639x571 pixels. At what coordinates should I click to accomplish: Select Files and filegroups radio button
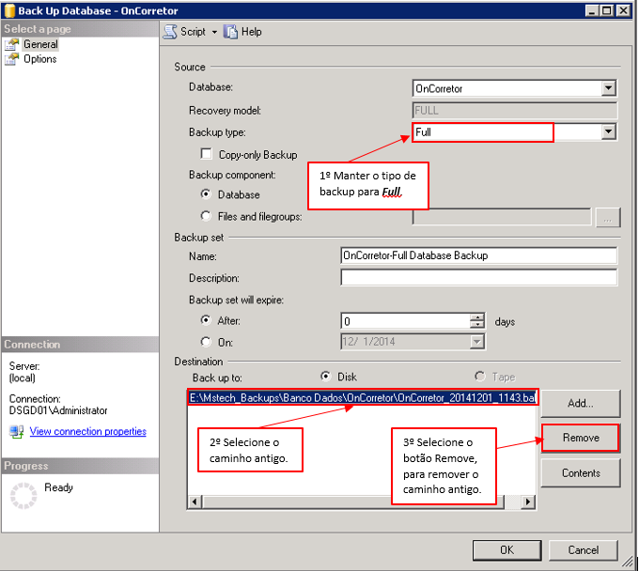tap(206, 216)
